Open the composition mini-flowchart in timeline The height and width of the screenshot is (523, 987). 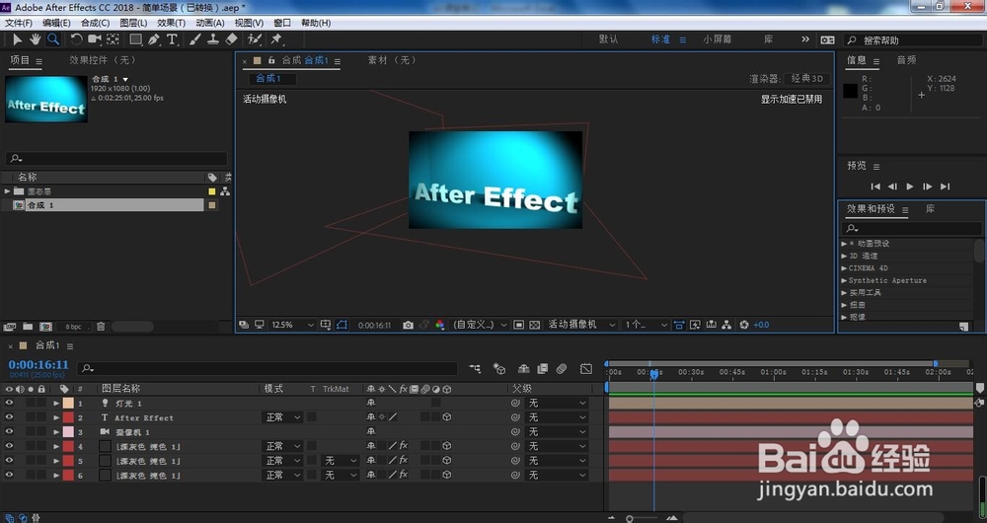[475, 369]
